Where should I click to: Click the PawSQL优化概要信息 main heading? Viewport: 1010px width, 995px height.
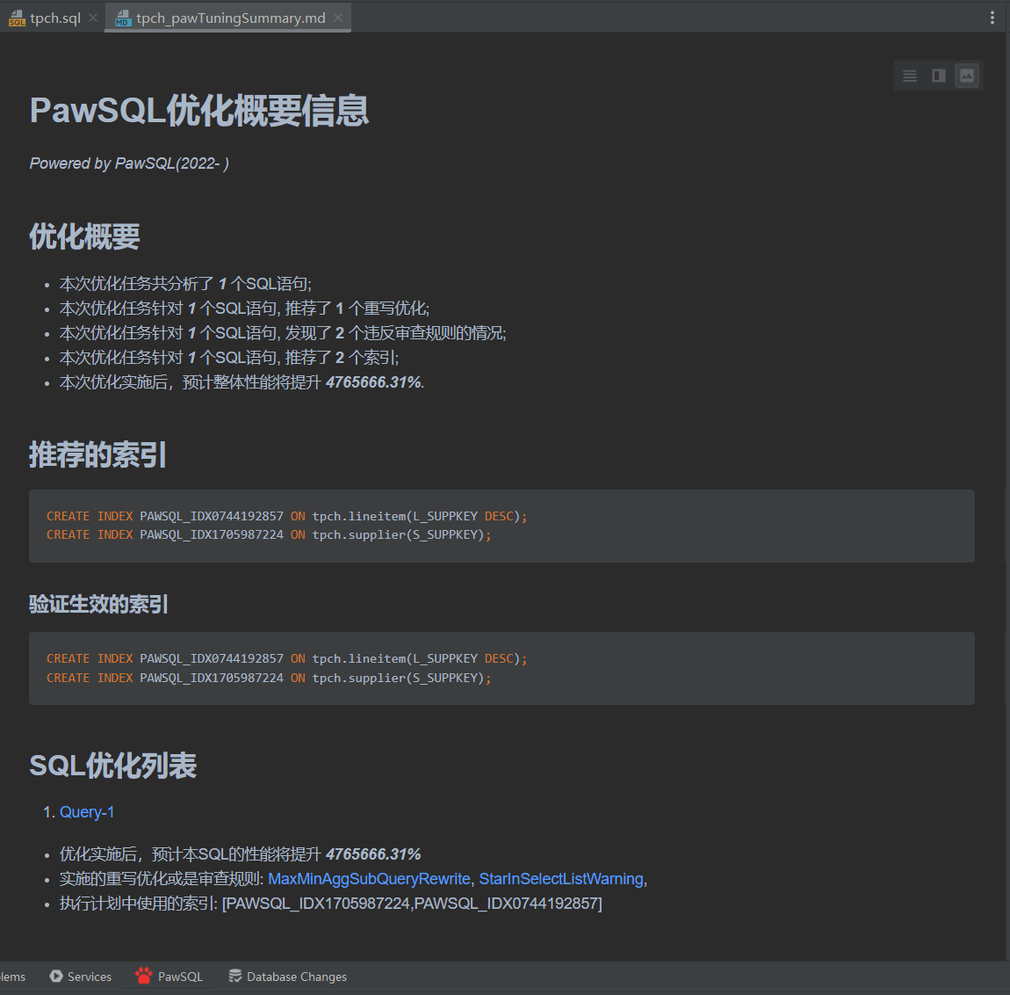[199, 111]
